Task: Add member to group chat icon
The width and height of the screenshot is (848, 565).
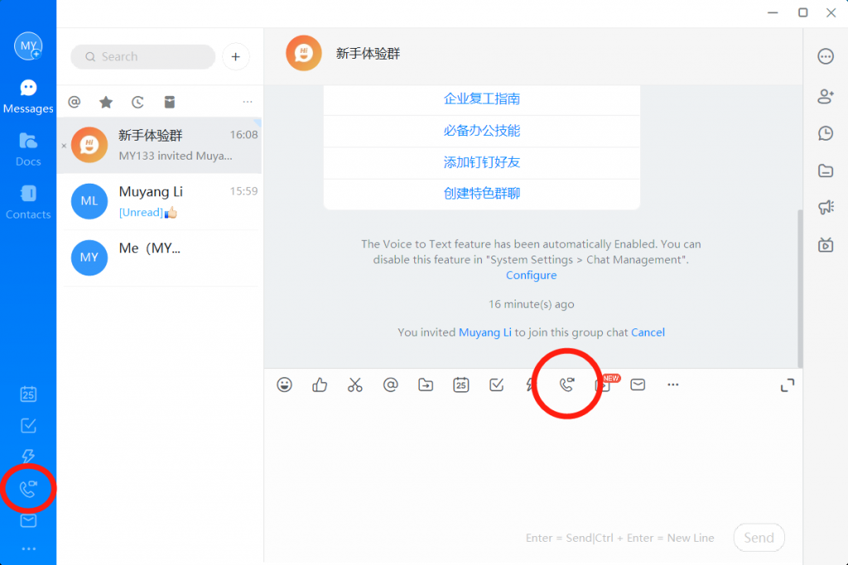Action: 826,96
